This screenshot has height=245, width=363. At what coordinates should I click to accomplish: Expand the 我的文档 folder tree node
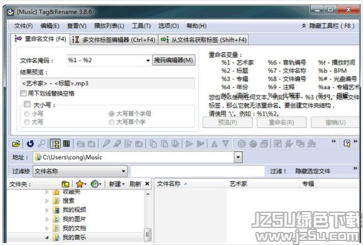click(x=47, y=228)
